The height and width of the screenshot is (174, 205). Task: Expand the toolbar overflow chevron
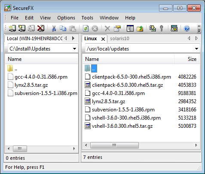(199, 28)
